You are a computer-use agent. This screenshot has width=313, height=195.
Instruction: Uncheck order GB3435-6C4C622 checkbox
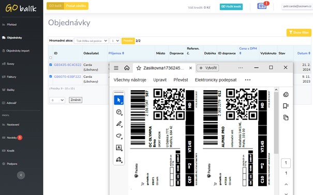coord(51,64)
